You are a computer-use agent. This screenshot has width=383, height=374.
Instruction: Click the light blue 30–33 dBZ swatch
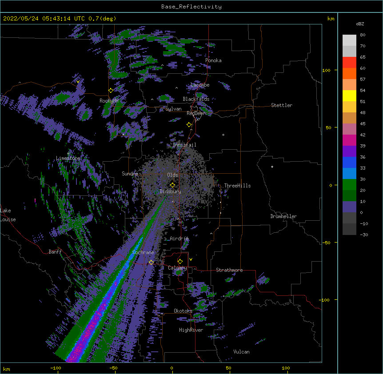(x=349, y=173)
